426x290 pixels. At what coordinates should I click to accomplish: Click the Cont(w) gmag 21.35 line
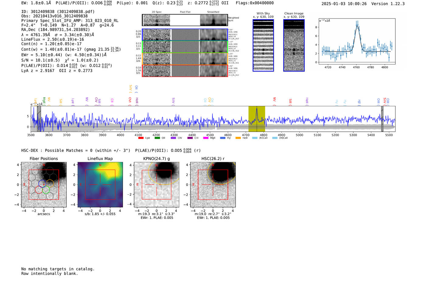click(71, 49)
